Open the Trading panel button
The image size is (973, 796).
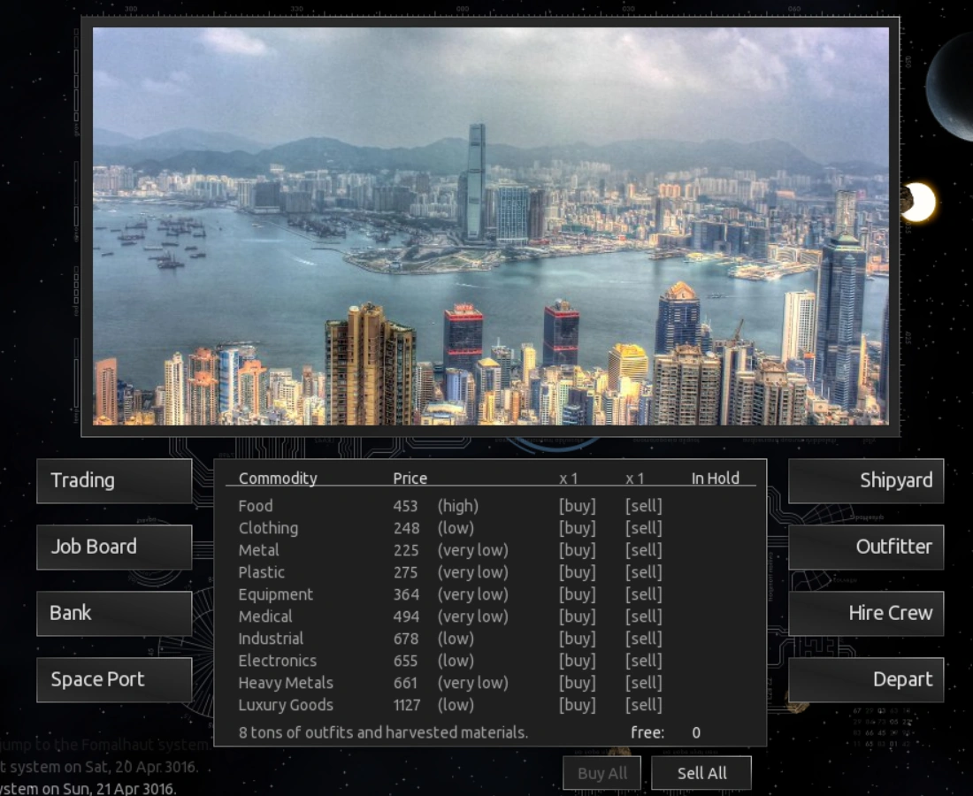(x=114, y=481)
